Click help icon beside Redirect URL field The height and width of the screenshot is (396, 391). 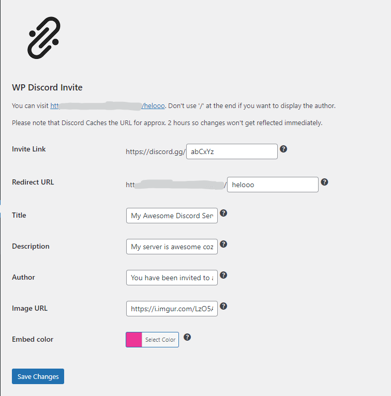coord(324,182)
